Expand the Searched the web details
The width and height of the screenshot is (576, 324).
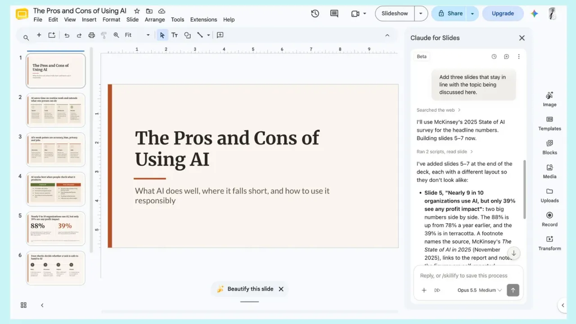pos(439,110)
